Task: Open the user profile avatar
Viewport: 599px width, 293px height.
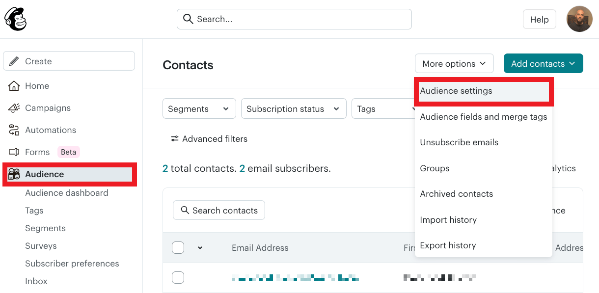Action: tap(579, 19)
